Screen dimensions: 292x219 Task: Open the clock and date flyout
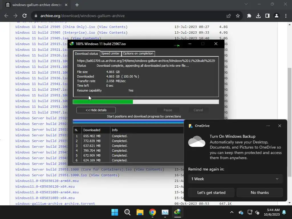pos(272,212)
